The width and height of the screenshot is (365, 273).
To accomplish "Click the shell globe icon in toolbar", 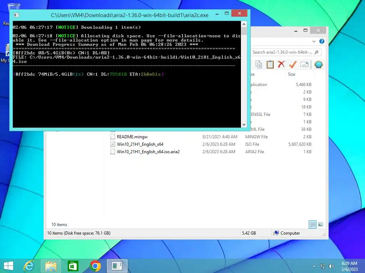I will pos(318,64).
